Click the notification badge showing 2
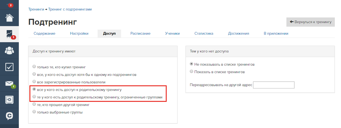Screen dimensions: 341x128 click(11, 5)
